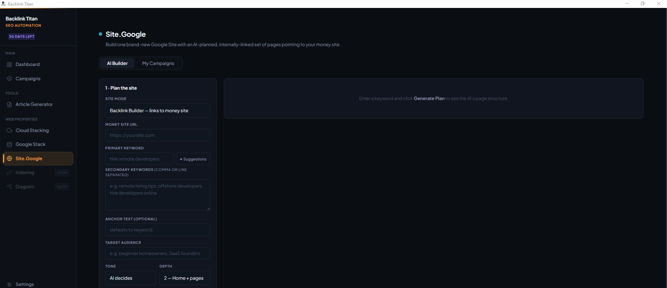Click the Settings sliders icon
The width and height of the screenshot is (667, 288).
coord(9,285)
